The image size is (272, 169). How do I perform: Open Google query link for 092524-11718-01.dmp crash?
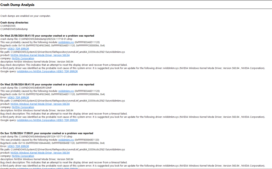[x=47, y=72]
